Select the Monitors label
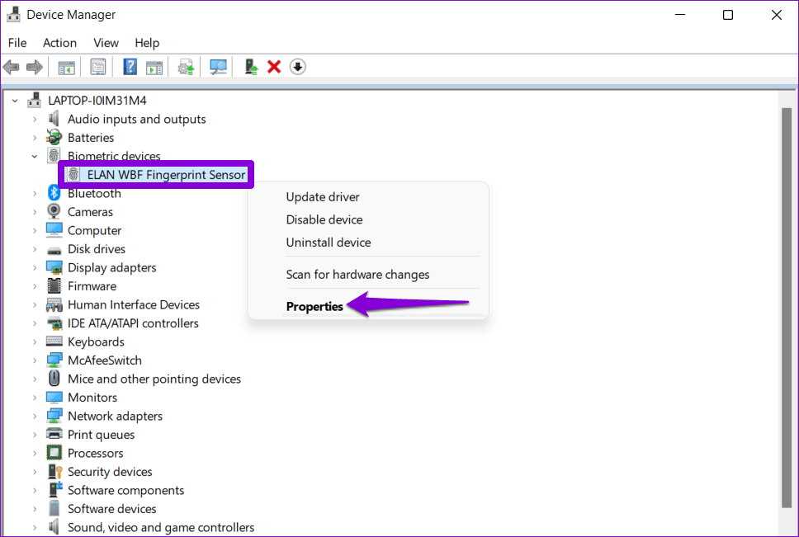The image size is (799, 537). [92, 397]
